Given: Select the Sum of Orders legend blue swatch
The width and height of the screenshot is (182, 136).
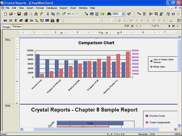Looking at the screenshot, I should tap(151, 61).
